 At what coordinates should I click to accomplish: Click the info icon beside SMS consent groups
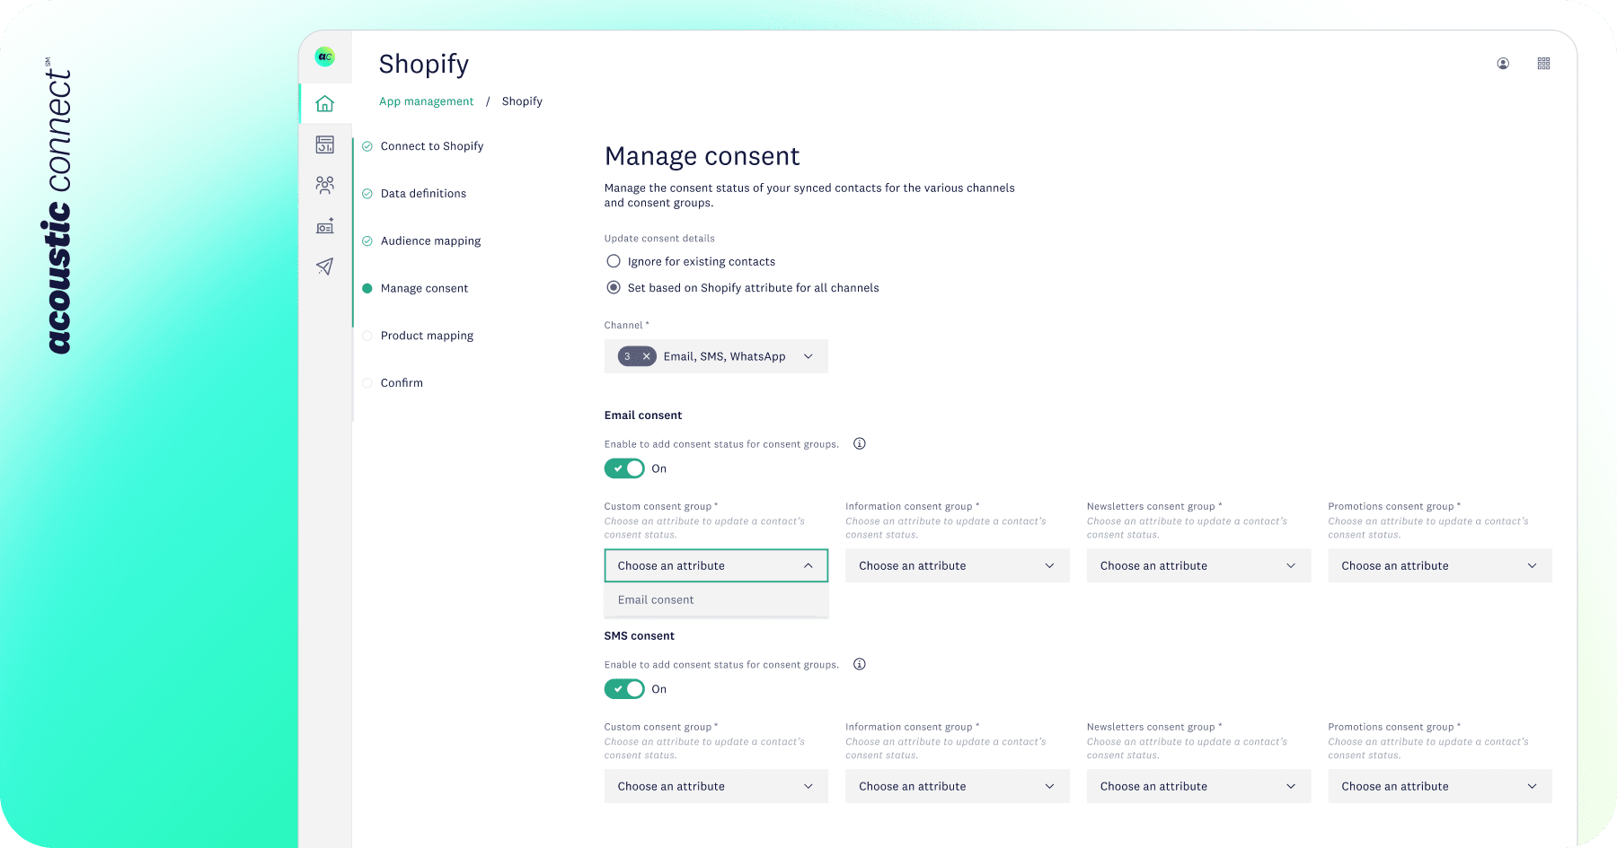860,664
